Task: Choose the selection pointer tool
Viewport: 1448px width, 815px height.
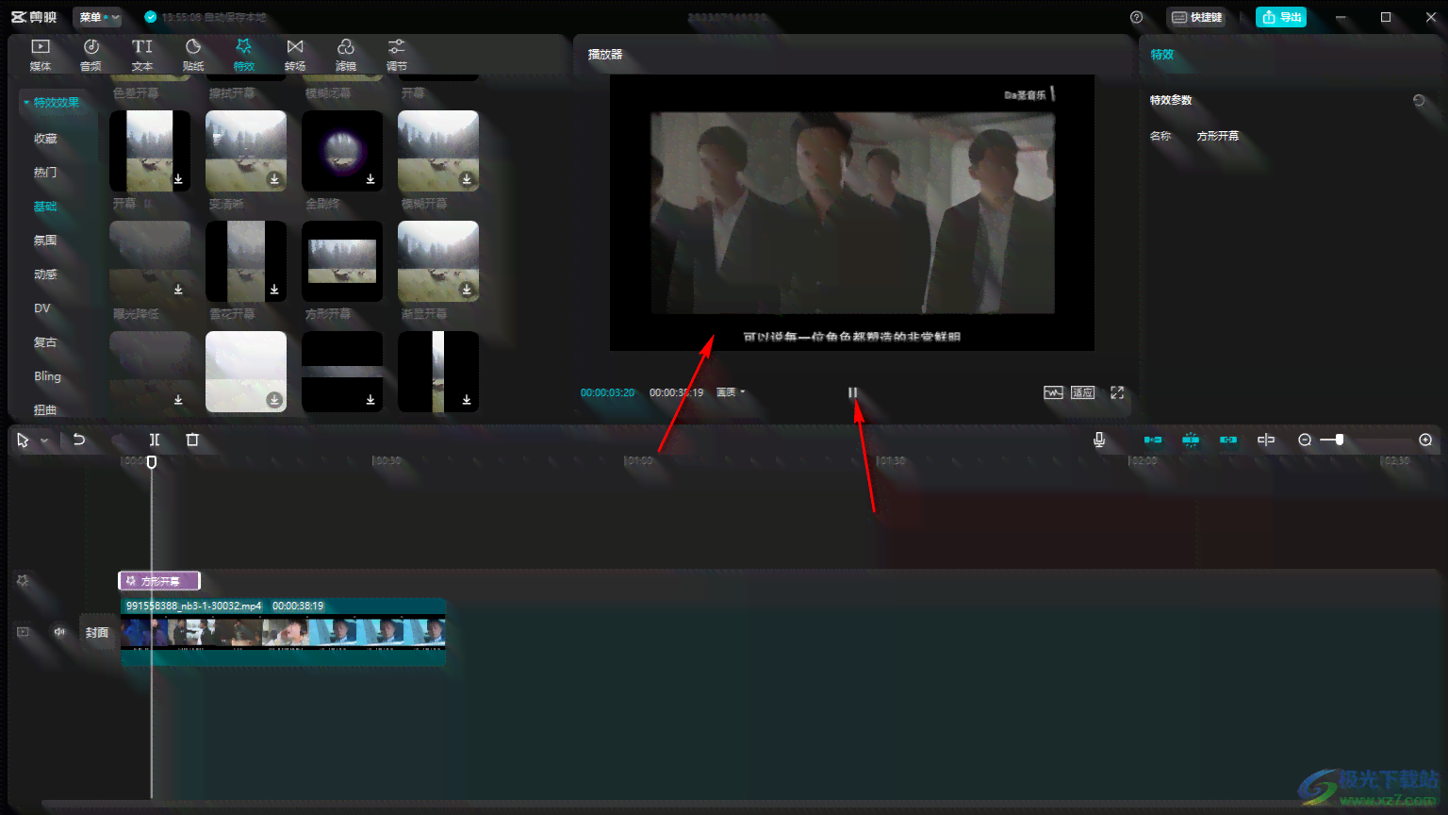Action: click(24, 440)
